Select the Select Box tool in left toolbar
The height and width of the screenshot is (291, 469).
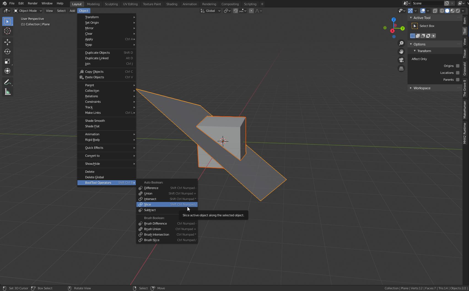point(7,21)
